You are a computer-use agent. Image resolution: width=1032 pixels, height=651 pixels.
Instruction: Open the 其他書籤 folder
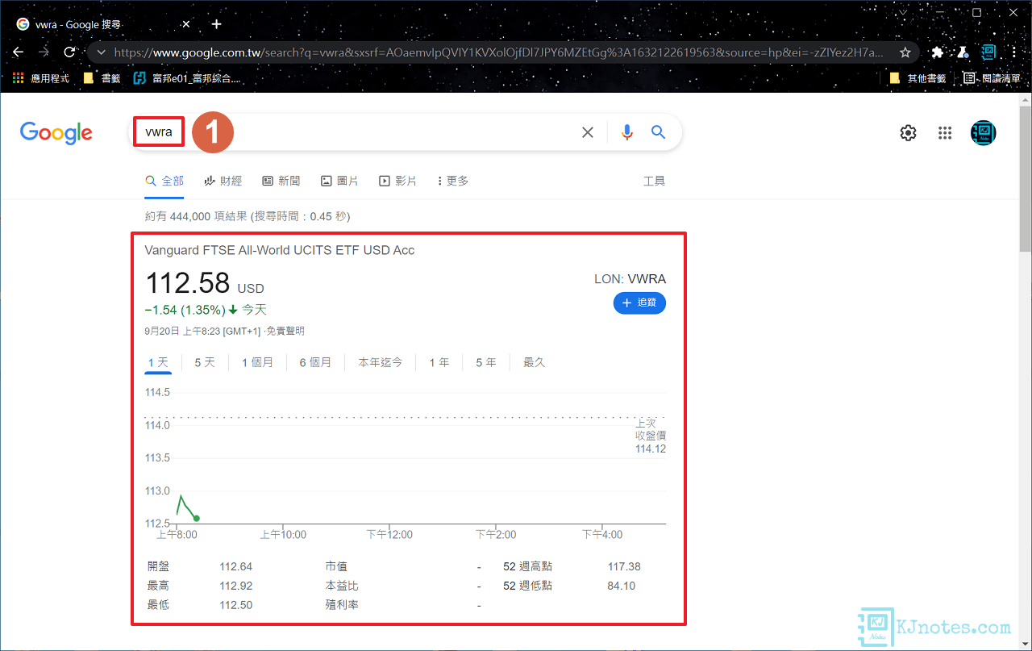918,78
